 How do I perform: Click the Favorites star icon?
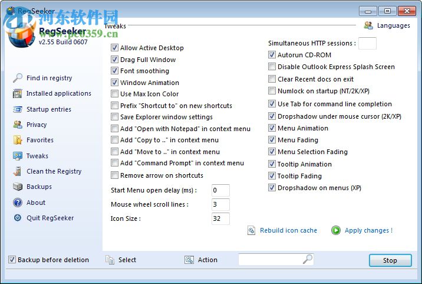coord(17,141)
